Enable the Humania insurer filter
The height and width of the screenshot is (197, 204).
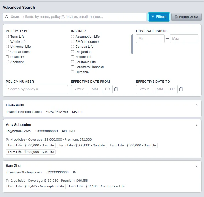(x=73, y=72)
